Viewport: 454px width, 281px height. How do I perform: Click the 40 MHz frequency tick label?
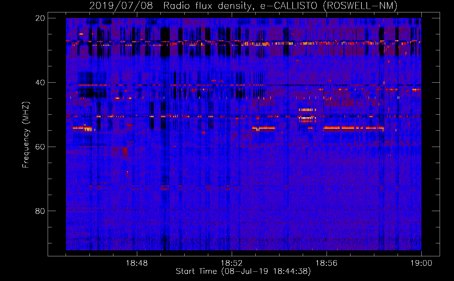tap(40, 83)
